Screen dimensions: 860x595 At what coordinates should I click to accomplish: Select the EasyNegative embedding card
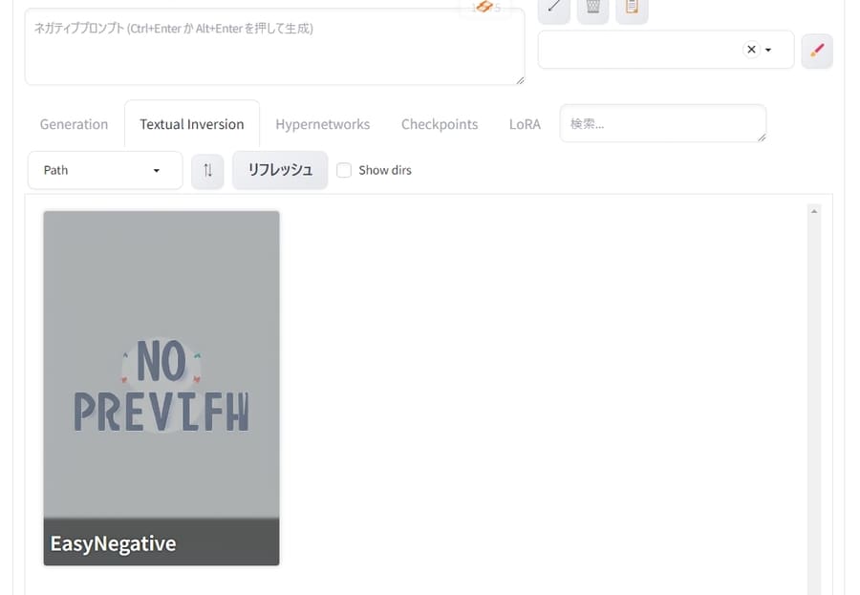pos(161,388)
